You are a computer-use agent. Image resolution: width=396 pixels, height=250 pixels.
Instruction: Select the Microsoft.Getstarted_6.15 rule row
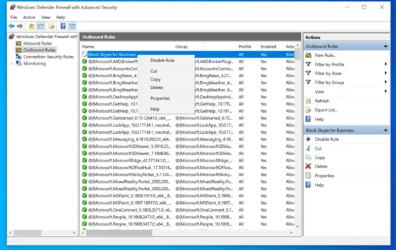coord(188,118)
